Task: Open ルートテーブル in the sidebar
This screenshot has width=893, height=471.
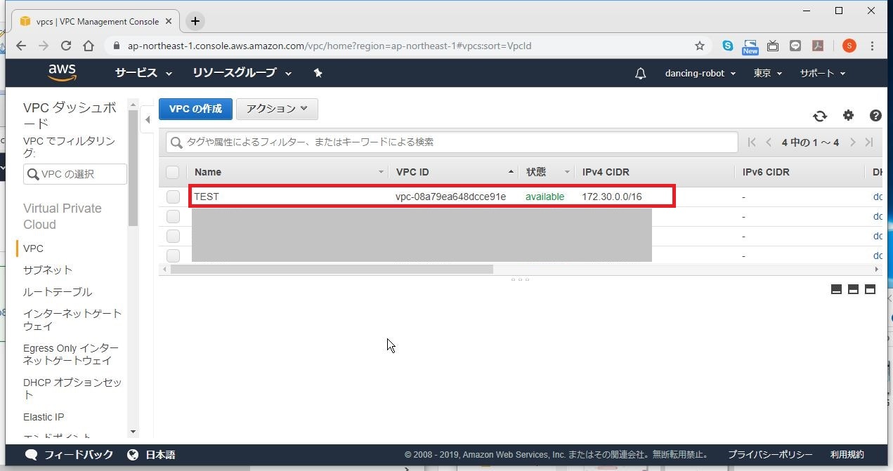Action: point(58,292)
